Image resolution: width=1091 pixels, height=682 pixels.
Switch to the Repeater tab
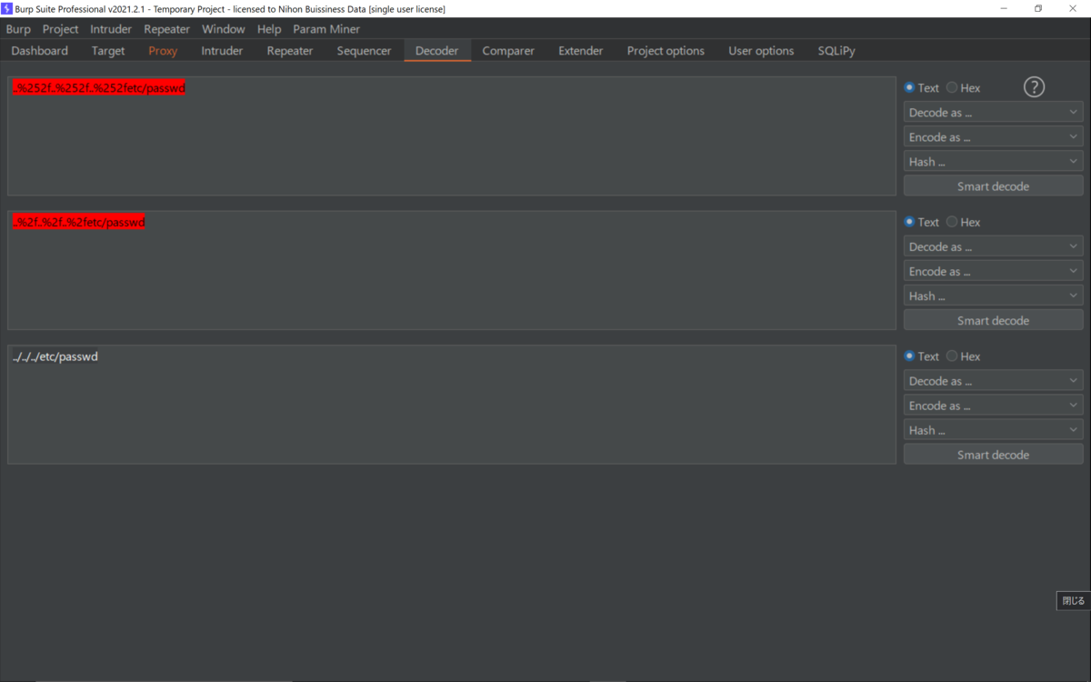click(x=290, y=51)
